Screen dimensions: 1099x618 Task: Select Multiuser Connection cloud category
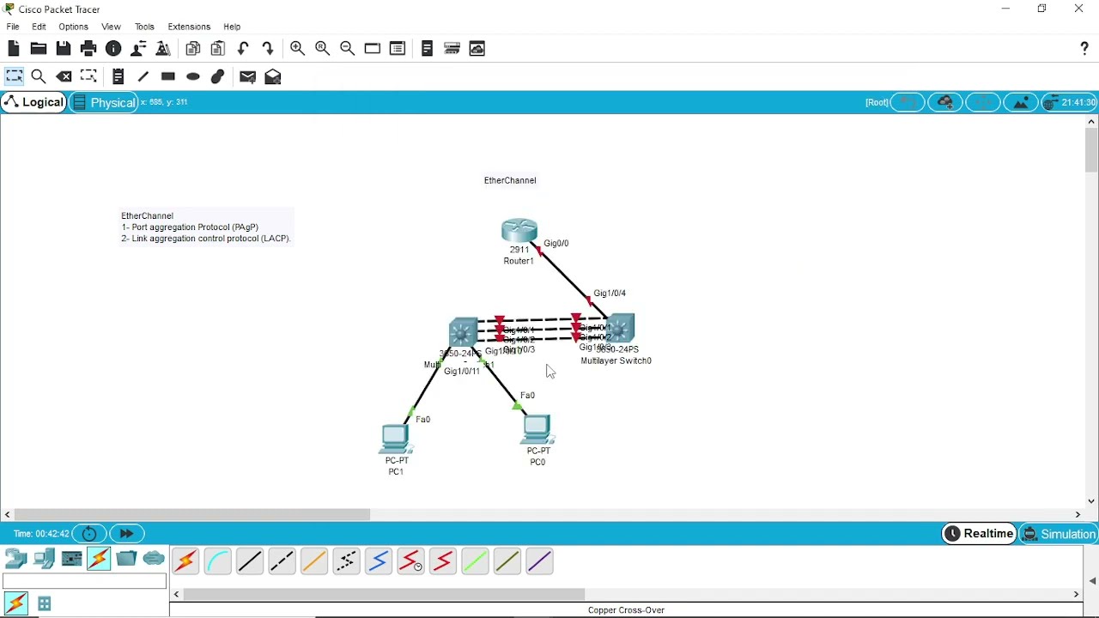[154, 560]
